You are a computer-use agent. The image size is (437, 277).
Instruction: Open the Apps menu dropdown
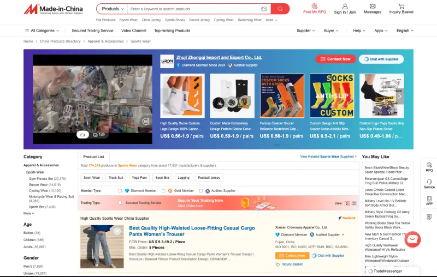tap(381, 31)
